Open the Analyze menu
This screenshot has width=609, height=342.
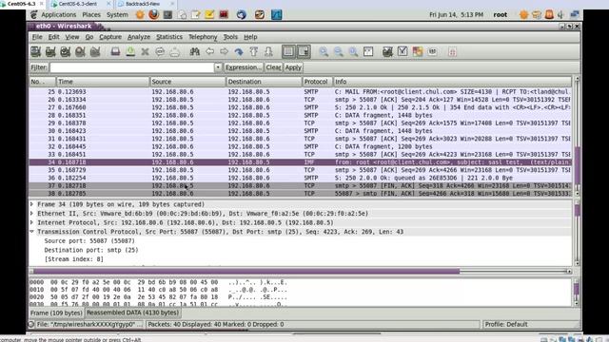click(x=139, y=37)
